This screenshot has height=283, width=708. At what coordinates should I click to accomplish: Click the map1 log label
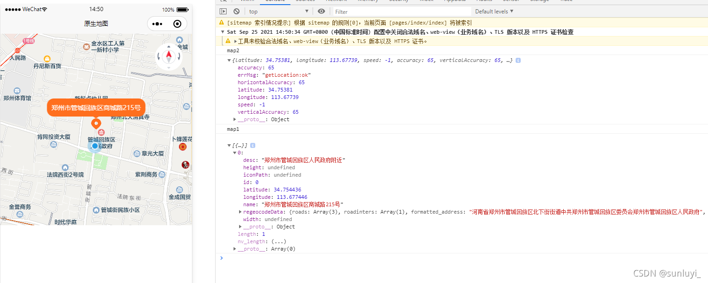pos(233,129)
